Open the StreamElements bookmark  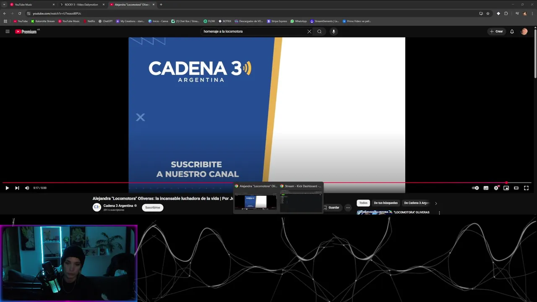pos(325,21)
